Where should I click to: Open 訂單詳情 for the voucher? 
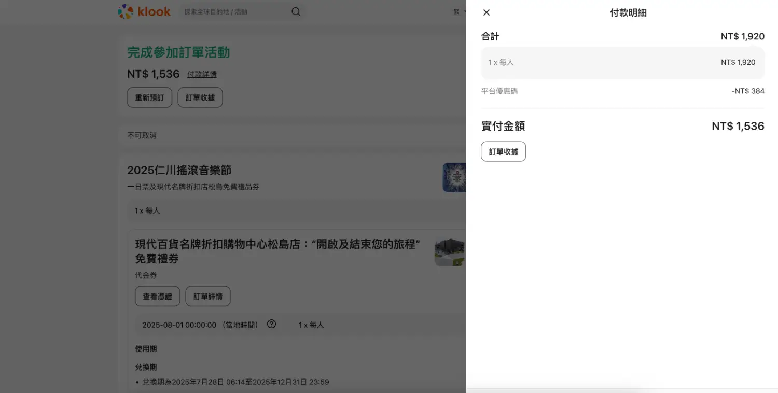[207, 296]
